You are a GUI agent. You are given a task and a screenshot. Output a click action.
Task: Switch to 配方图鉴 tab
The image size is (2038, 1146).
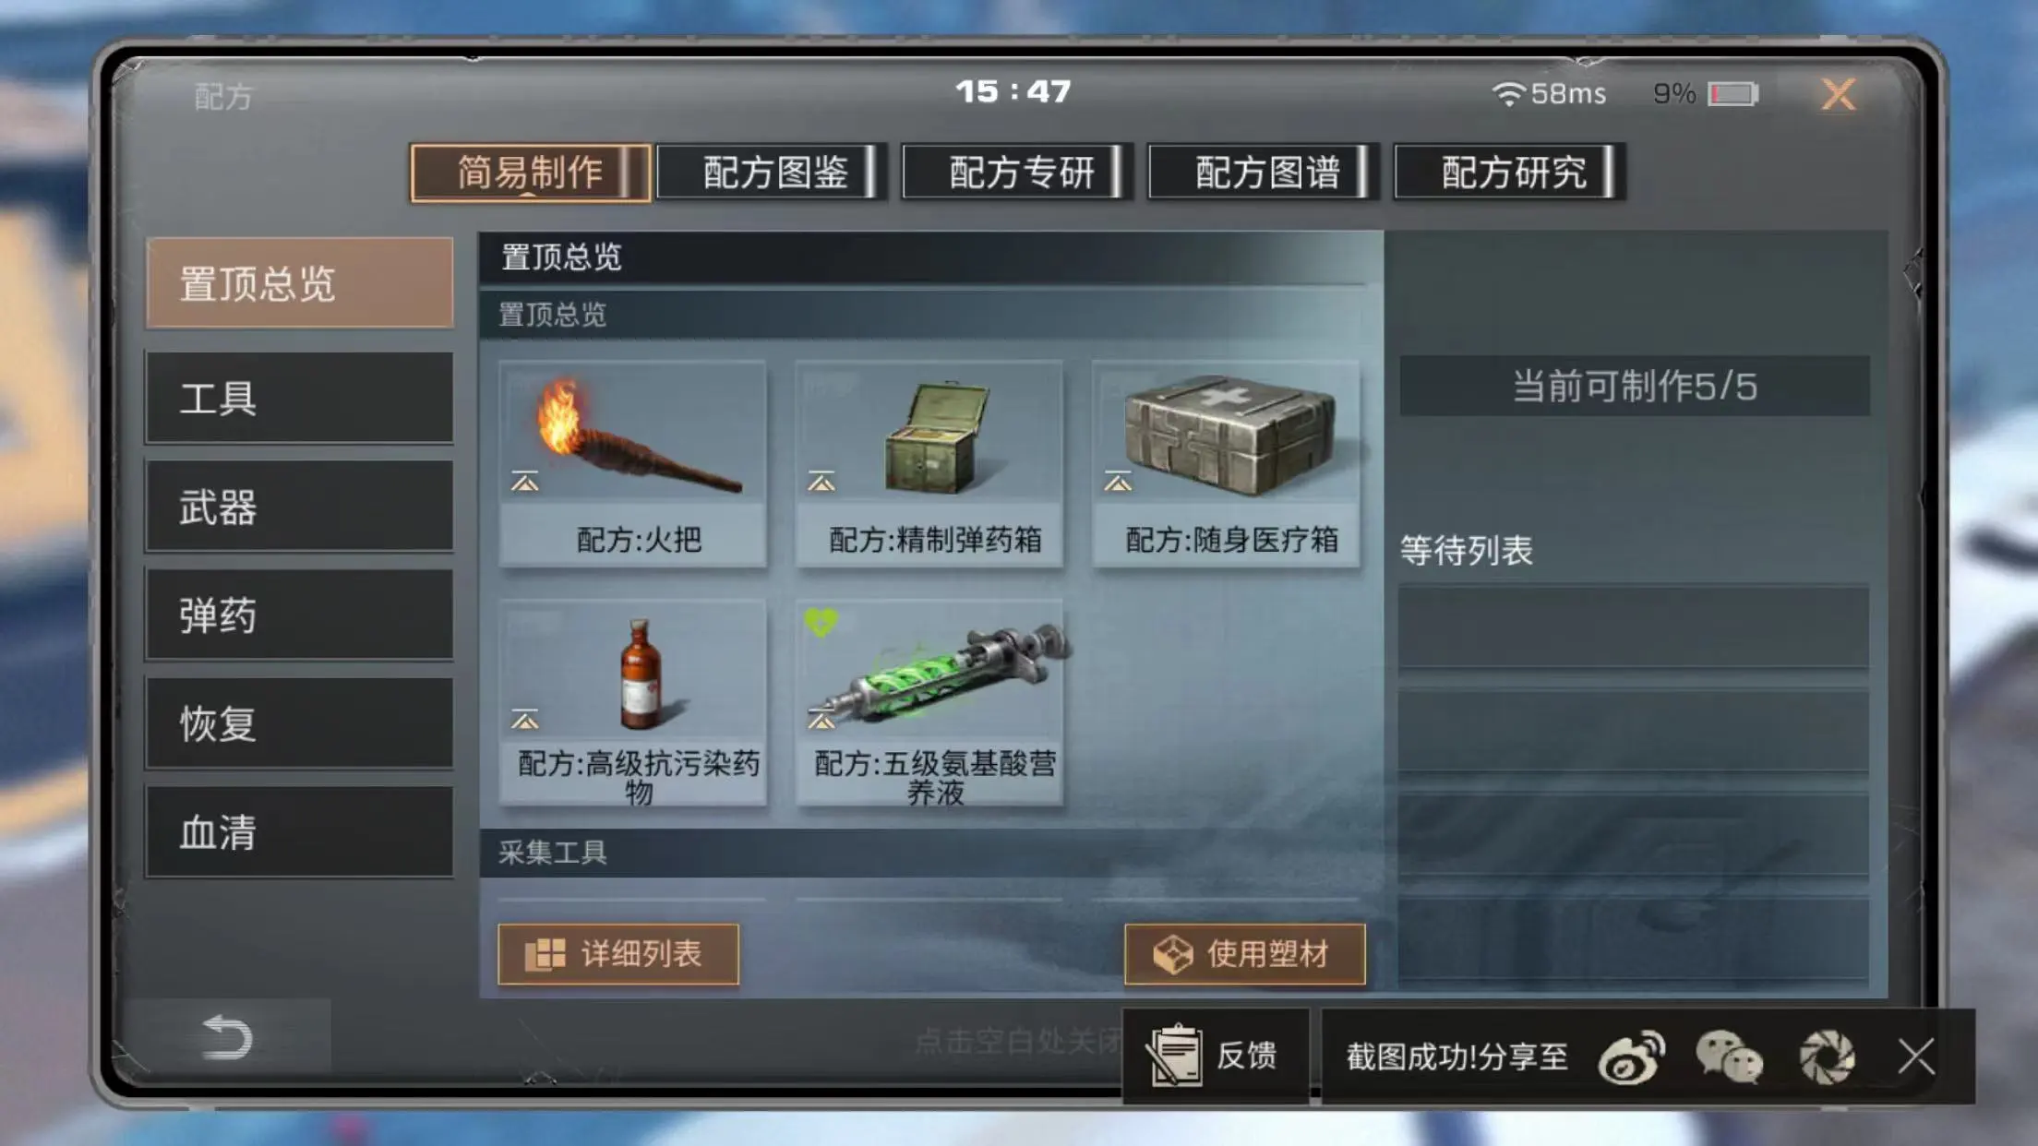pos(773,173)
